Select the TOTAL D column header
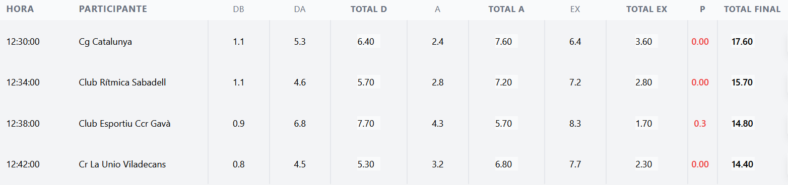Screen dimensions: 788x185 pyautogui.click(x=369, y=9)
